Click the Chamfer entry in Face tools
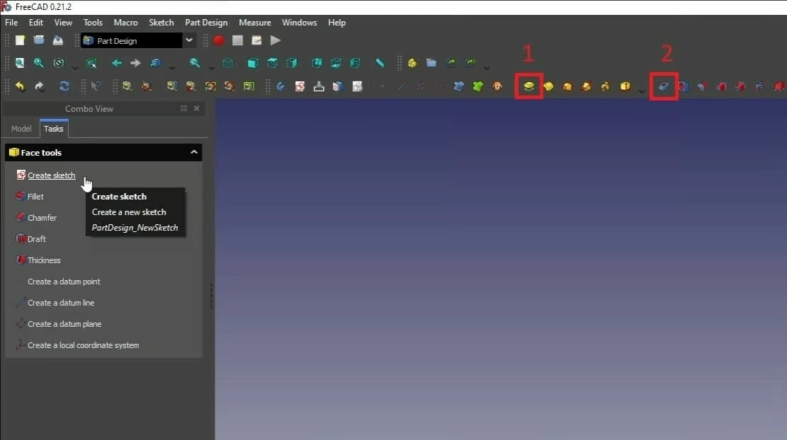 tap(42, 217)
